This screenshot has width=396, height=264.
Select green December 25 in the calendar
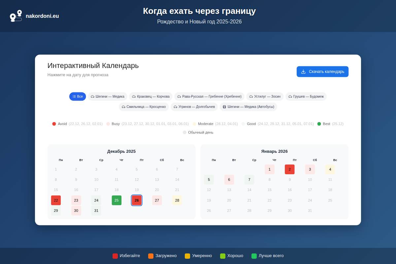coord(116,200)
